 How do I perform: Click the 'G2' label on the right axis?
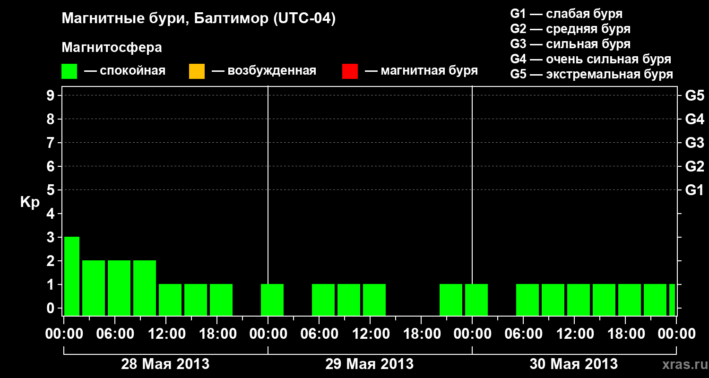[694, 166]
